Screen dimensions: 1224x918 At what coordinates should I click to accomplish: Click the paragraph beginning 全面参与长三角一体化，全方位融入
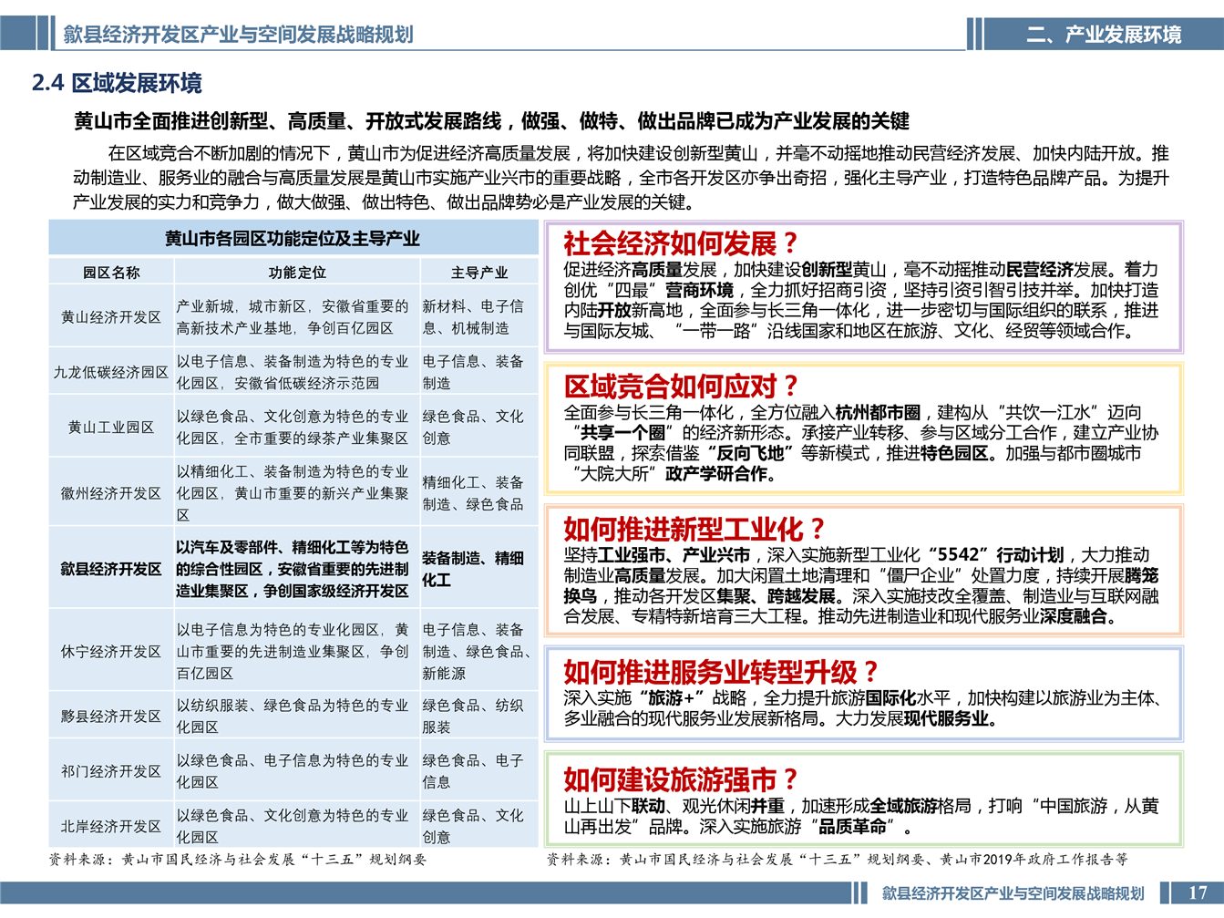point(861,443)
